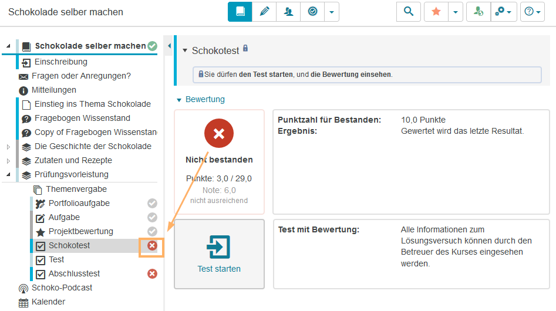Expand Die Geschichte der Schokolade node
This screenshot has width=556, height=311.
pos(8,147)
